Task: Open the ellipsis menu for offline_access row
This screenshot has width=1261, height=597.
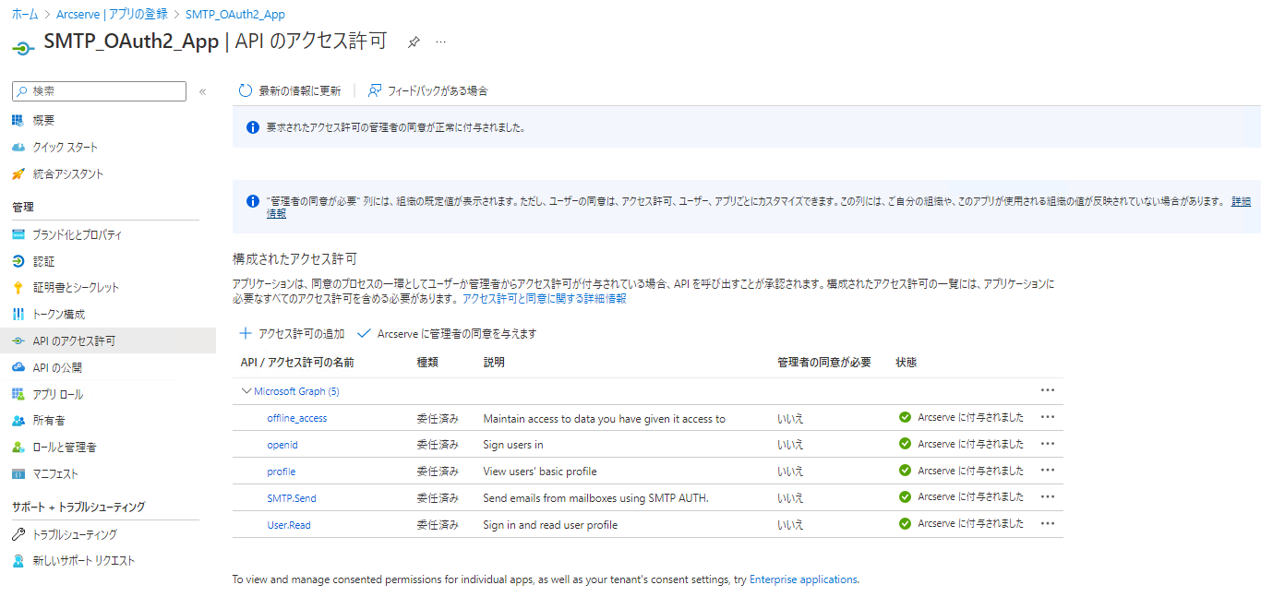Action: (1047, 417)
